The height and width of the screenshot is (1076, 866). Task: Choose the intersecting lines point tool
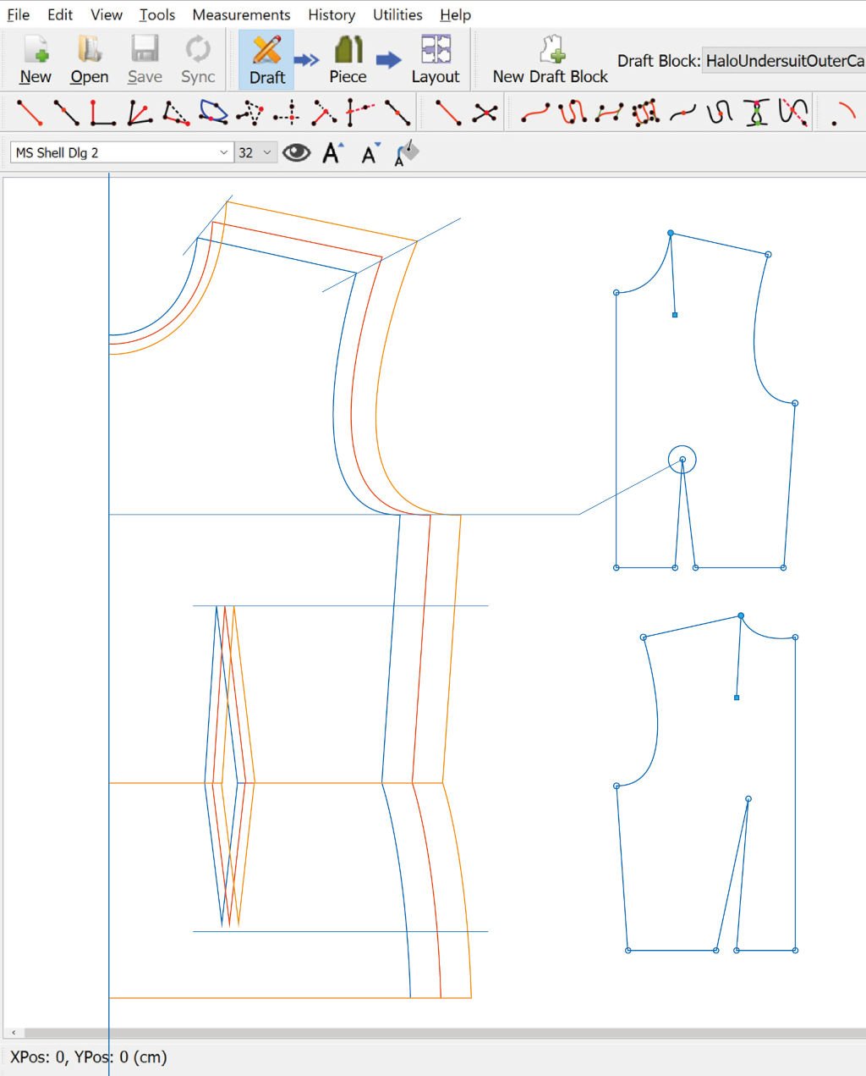pyautogui.click(x=485, y=113)
